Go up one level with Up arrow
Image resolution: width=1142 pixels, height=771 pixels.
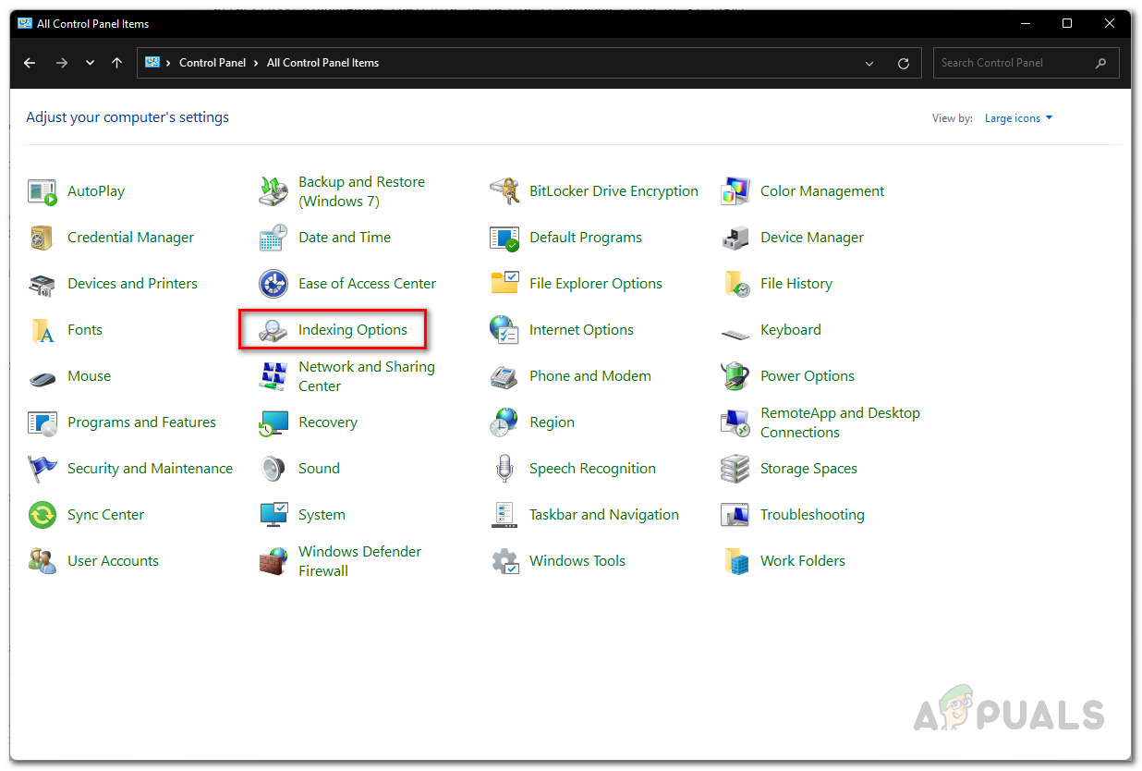click(116, 63)
